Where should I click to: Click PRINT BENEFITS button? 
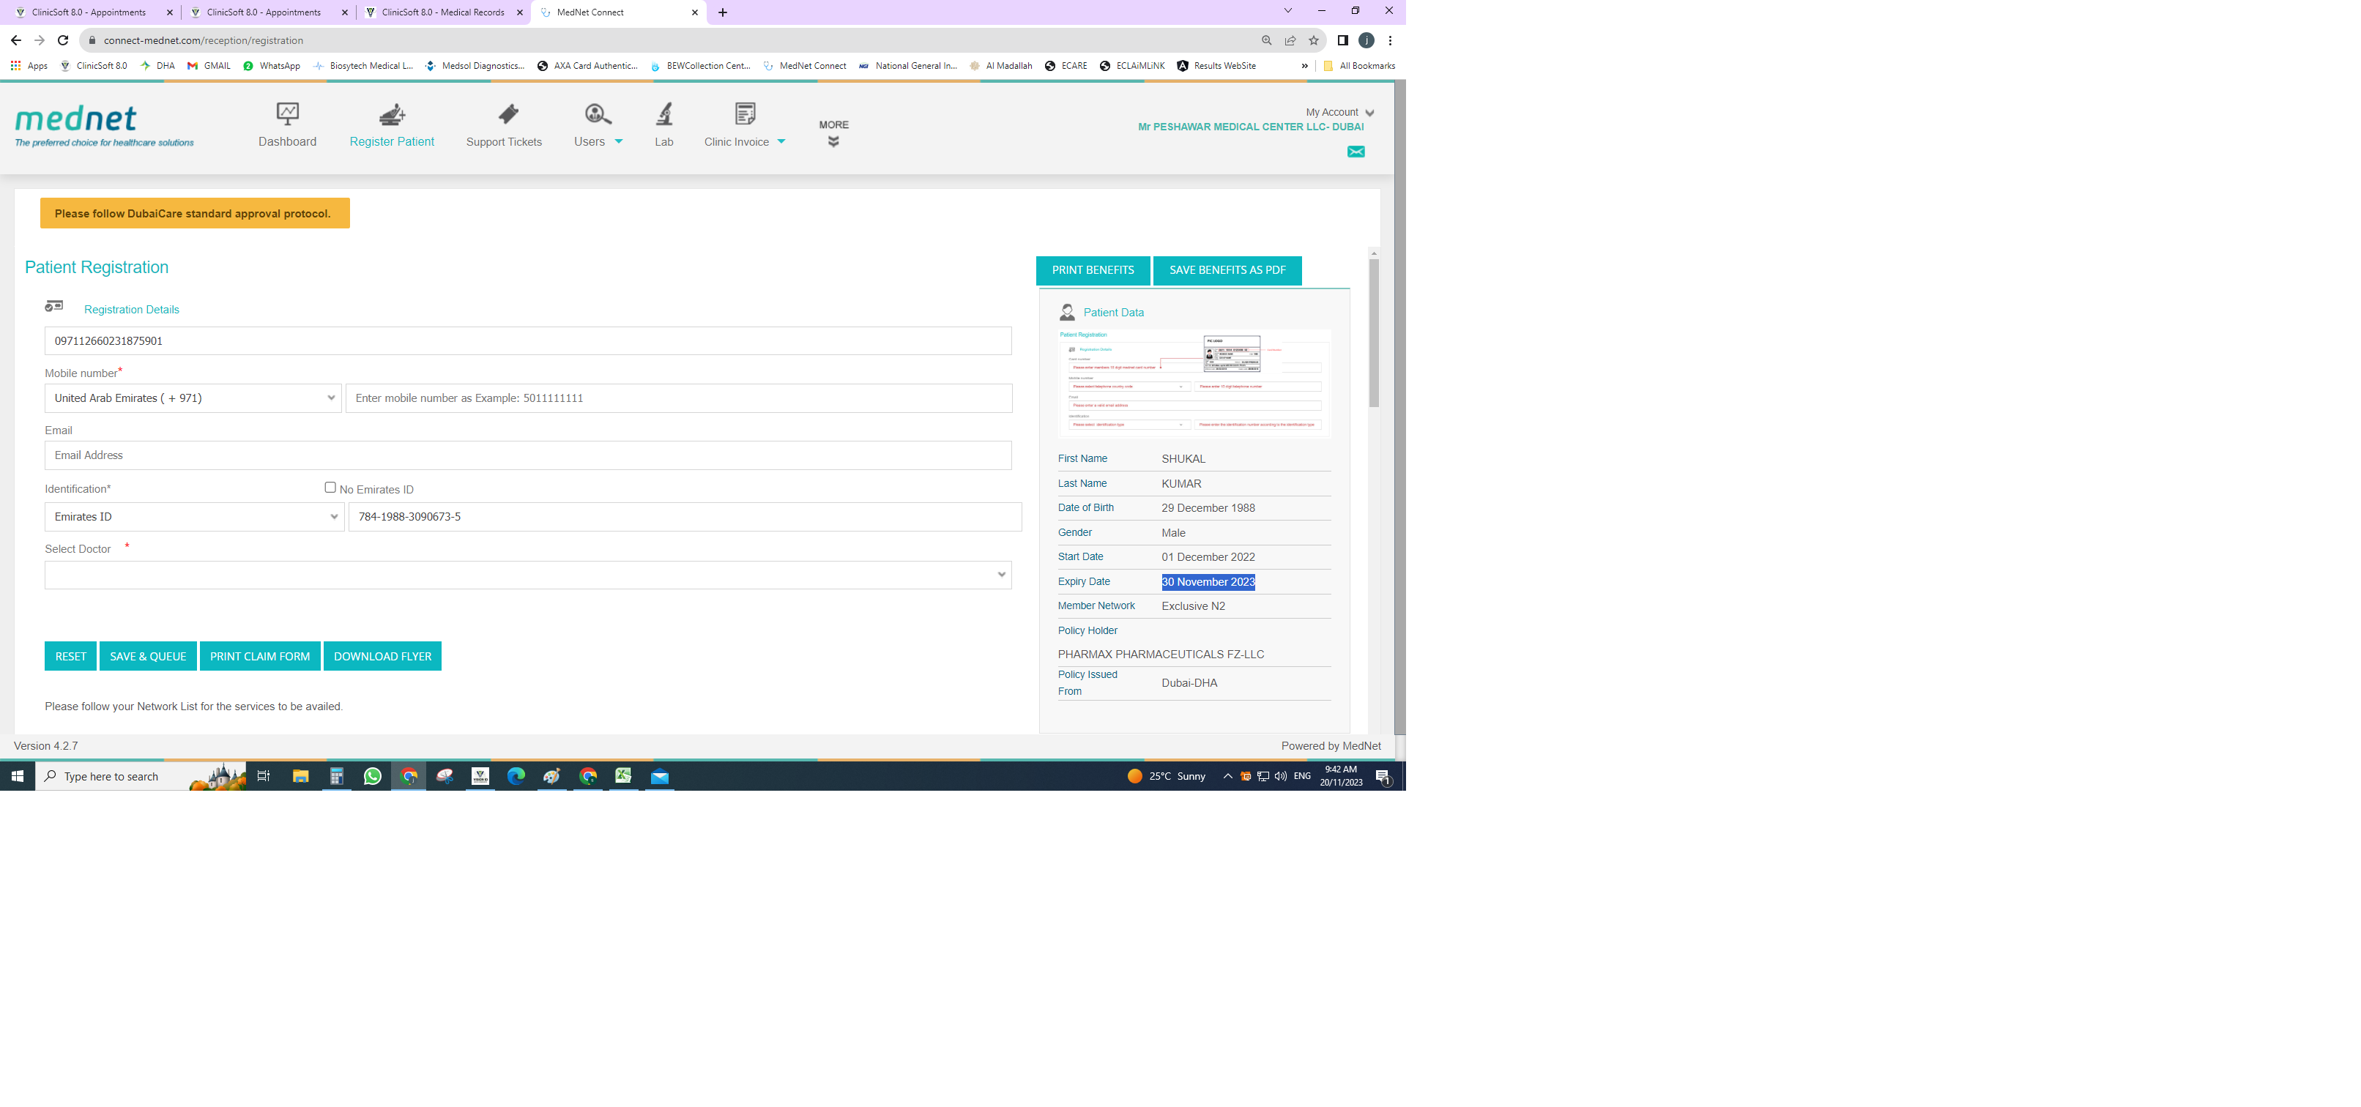[1093, 270]
